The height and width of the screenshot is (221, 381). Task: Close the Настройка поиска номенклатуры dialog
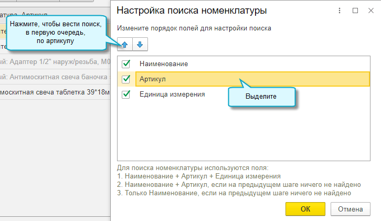pyautogui.click(x=370, y=10)
